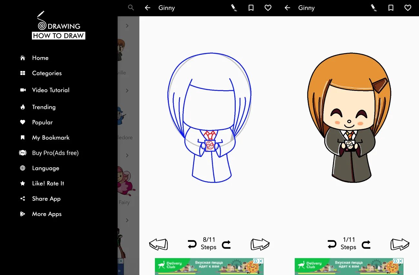Click the bookmark icon beside My Bookmark
Screen dimensions: 419x275
[x=23, y=138]
